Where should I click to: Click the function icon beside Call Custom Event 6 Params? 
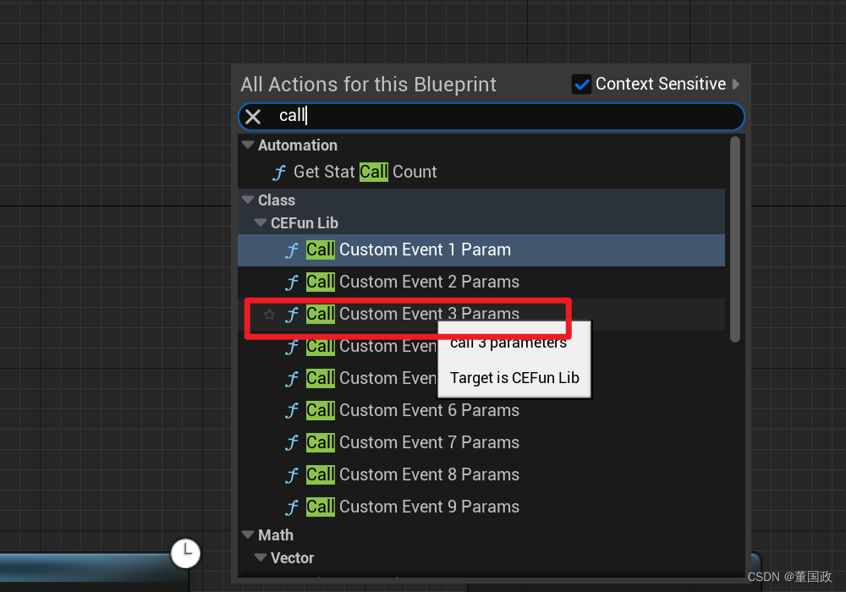coord(292,410)
